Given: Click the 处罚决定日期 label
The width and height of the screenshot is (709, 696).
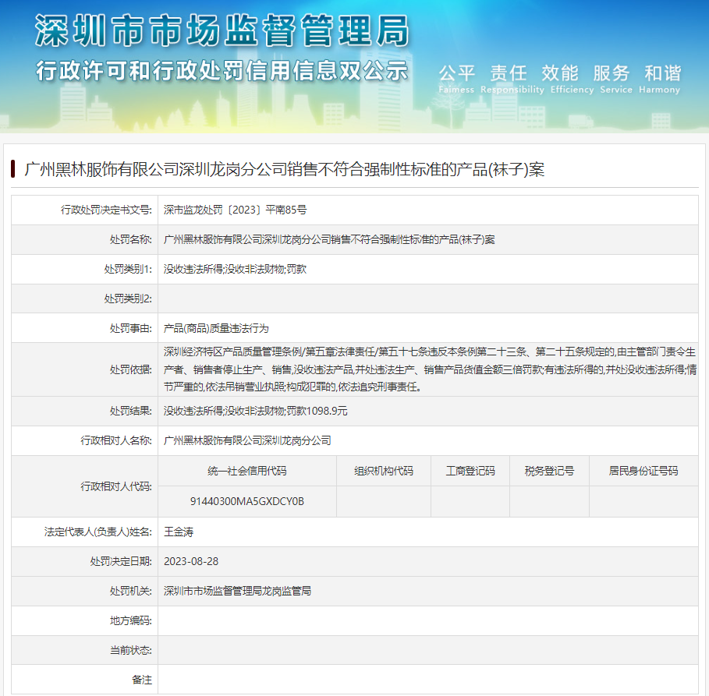Looking at the screenshot, I should click(x=121, y=562).
